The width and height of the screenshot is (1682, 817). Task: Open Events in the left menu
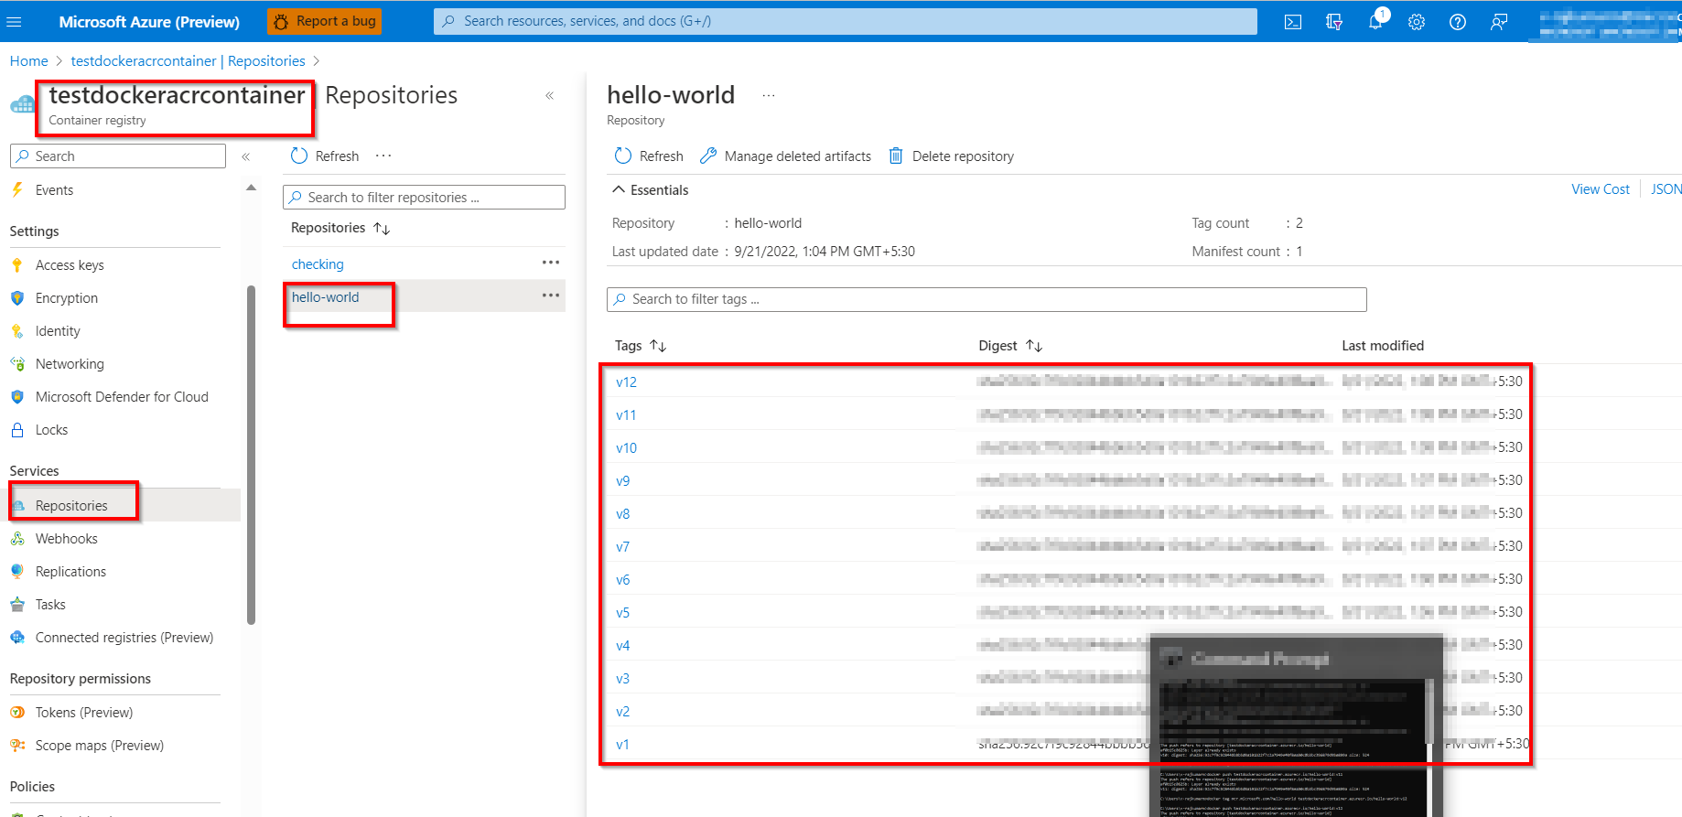(x=54, y=190)
